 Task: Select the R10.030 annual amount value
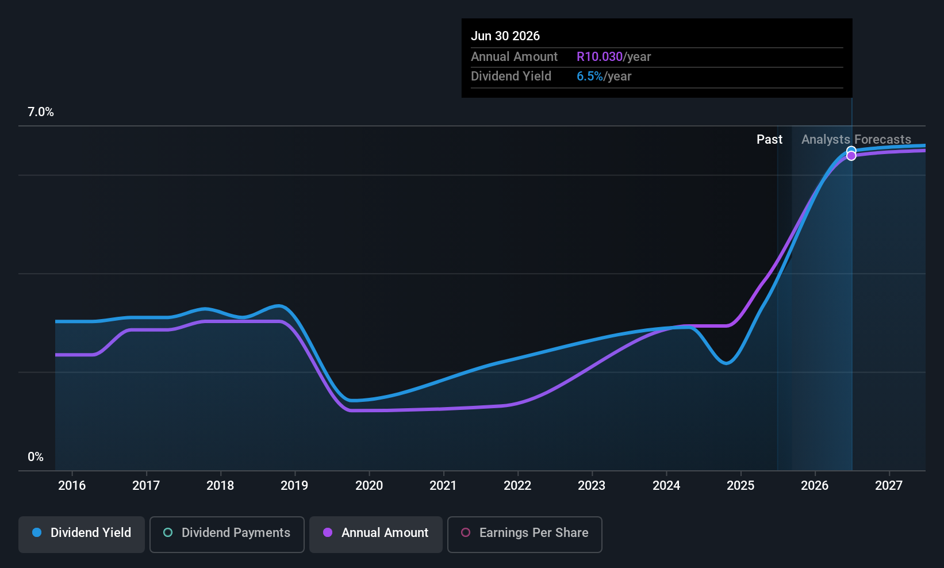click(x=600, y=57)
